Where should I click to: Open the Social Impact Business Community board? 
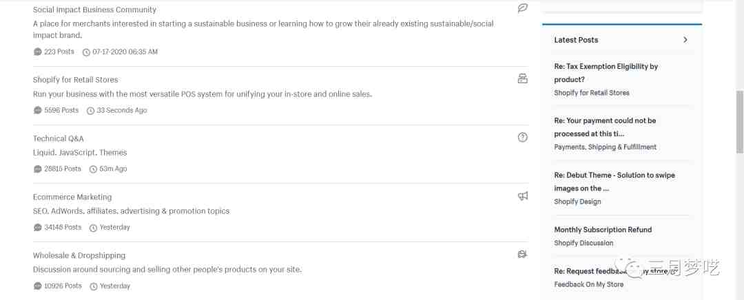[x=94, y=10]
